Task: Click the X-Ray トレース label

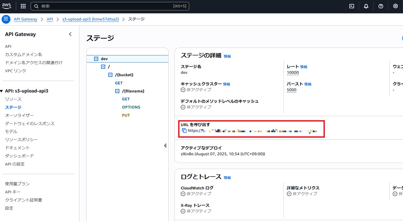Action: point(195,205)
